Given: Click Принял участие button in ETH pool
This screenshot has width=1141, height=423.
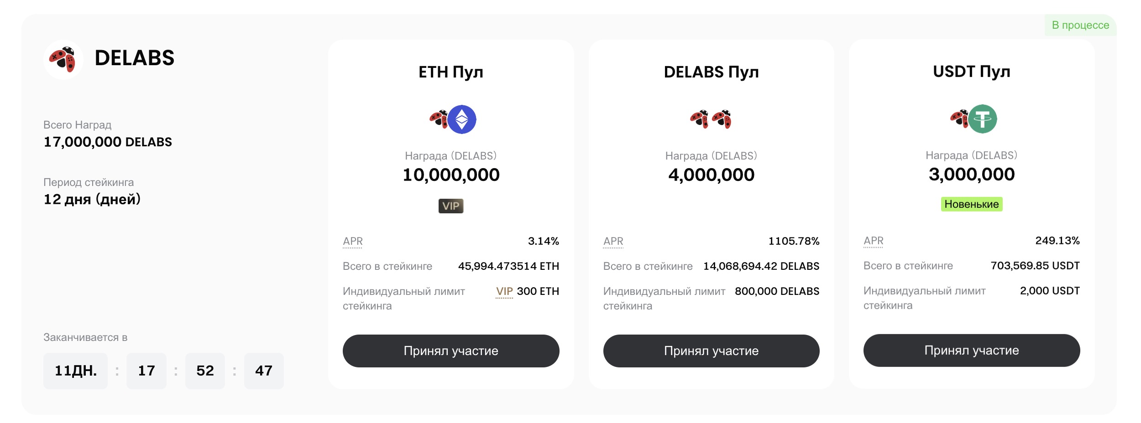Looking at the screenshot, I should click(x=451, y=351).
